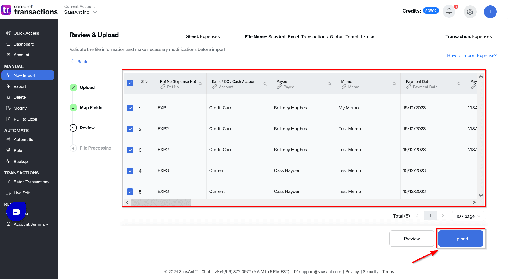Open Accounts in the sidebar
508x279 pixels.
click(23, 55)
